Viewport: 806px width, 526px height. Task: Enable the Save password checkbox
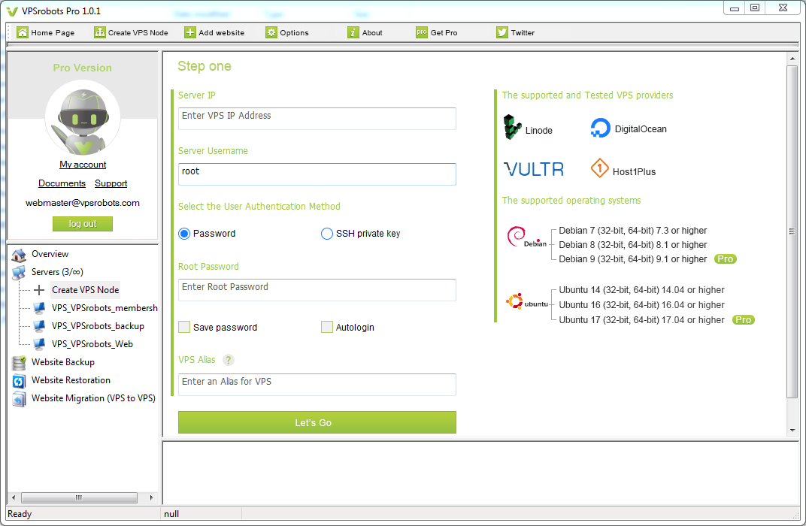coord(184,327)
